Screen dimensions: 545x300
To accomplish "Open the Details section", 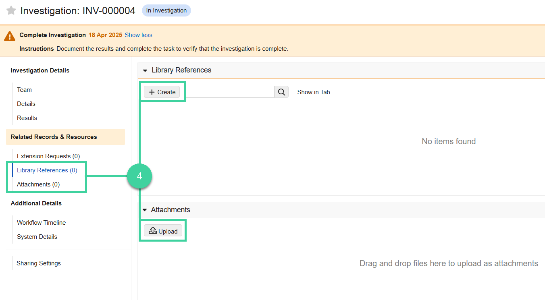I will (26, 104).
